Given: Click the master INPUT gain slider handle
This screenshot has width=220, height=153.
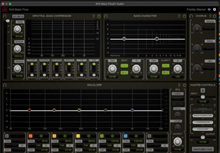Looking at the screenshot, I should click(203, 97).
